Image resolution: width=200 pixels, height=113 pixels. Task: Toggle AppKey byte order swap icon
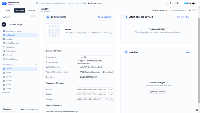109,99
